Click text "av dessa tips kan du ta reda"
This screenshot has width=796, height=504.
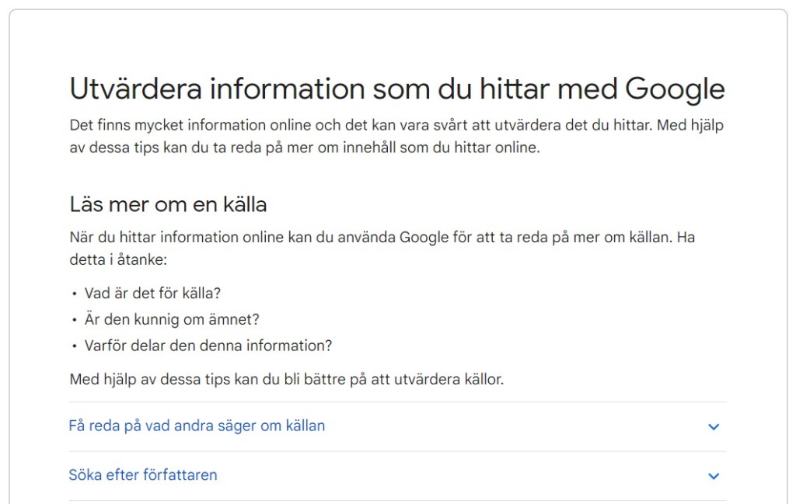coord(156,147)
